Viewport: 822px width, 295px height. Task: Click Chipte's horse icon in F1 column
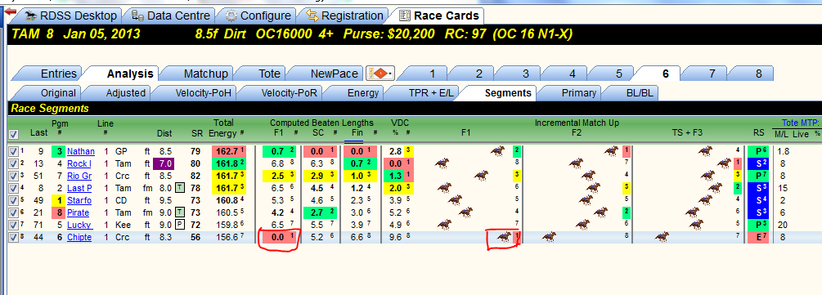tap(504, 237)
